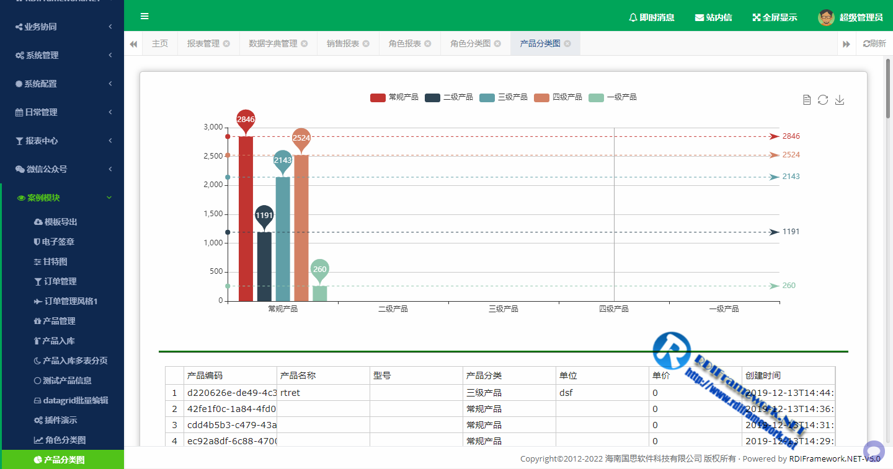This screenshot has height=469, width=893.
Task: Toggle 三级产品 legend series
Action: pos(504,97)
